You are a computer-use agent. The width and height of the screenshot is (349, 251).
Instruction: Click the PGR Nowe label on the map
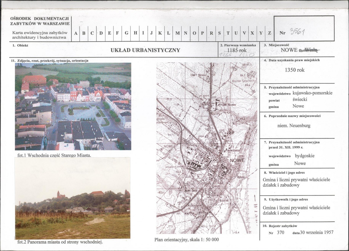227,105
